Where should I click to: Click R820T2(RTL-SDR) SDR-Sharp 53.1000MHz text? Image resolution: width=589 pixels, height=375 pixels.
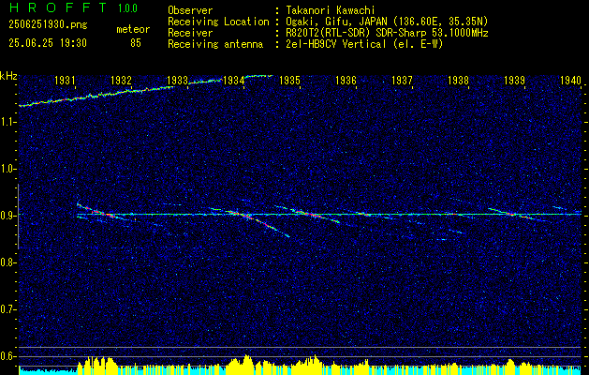point(387,33)
